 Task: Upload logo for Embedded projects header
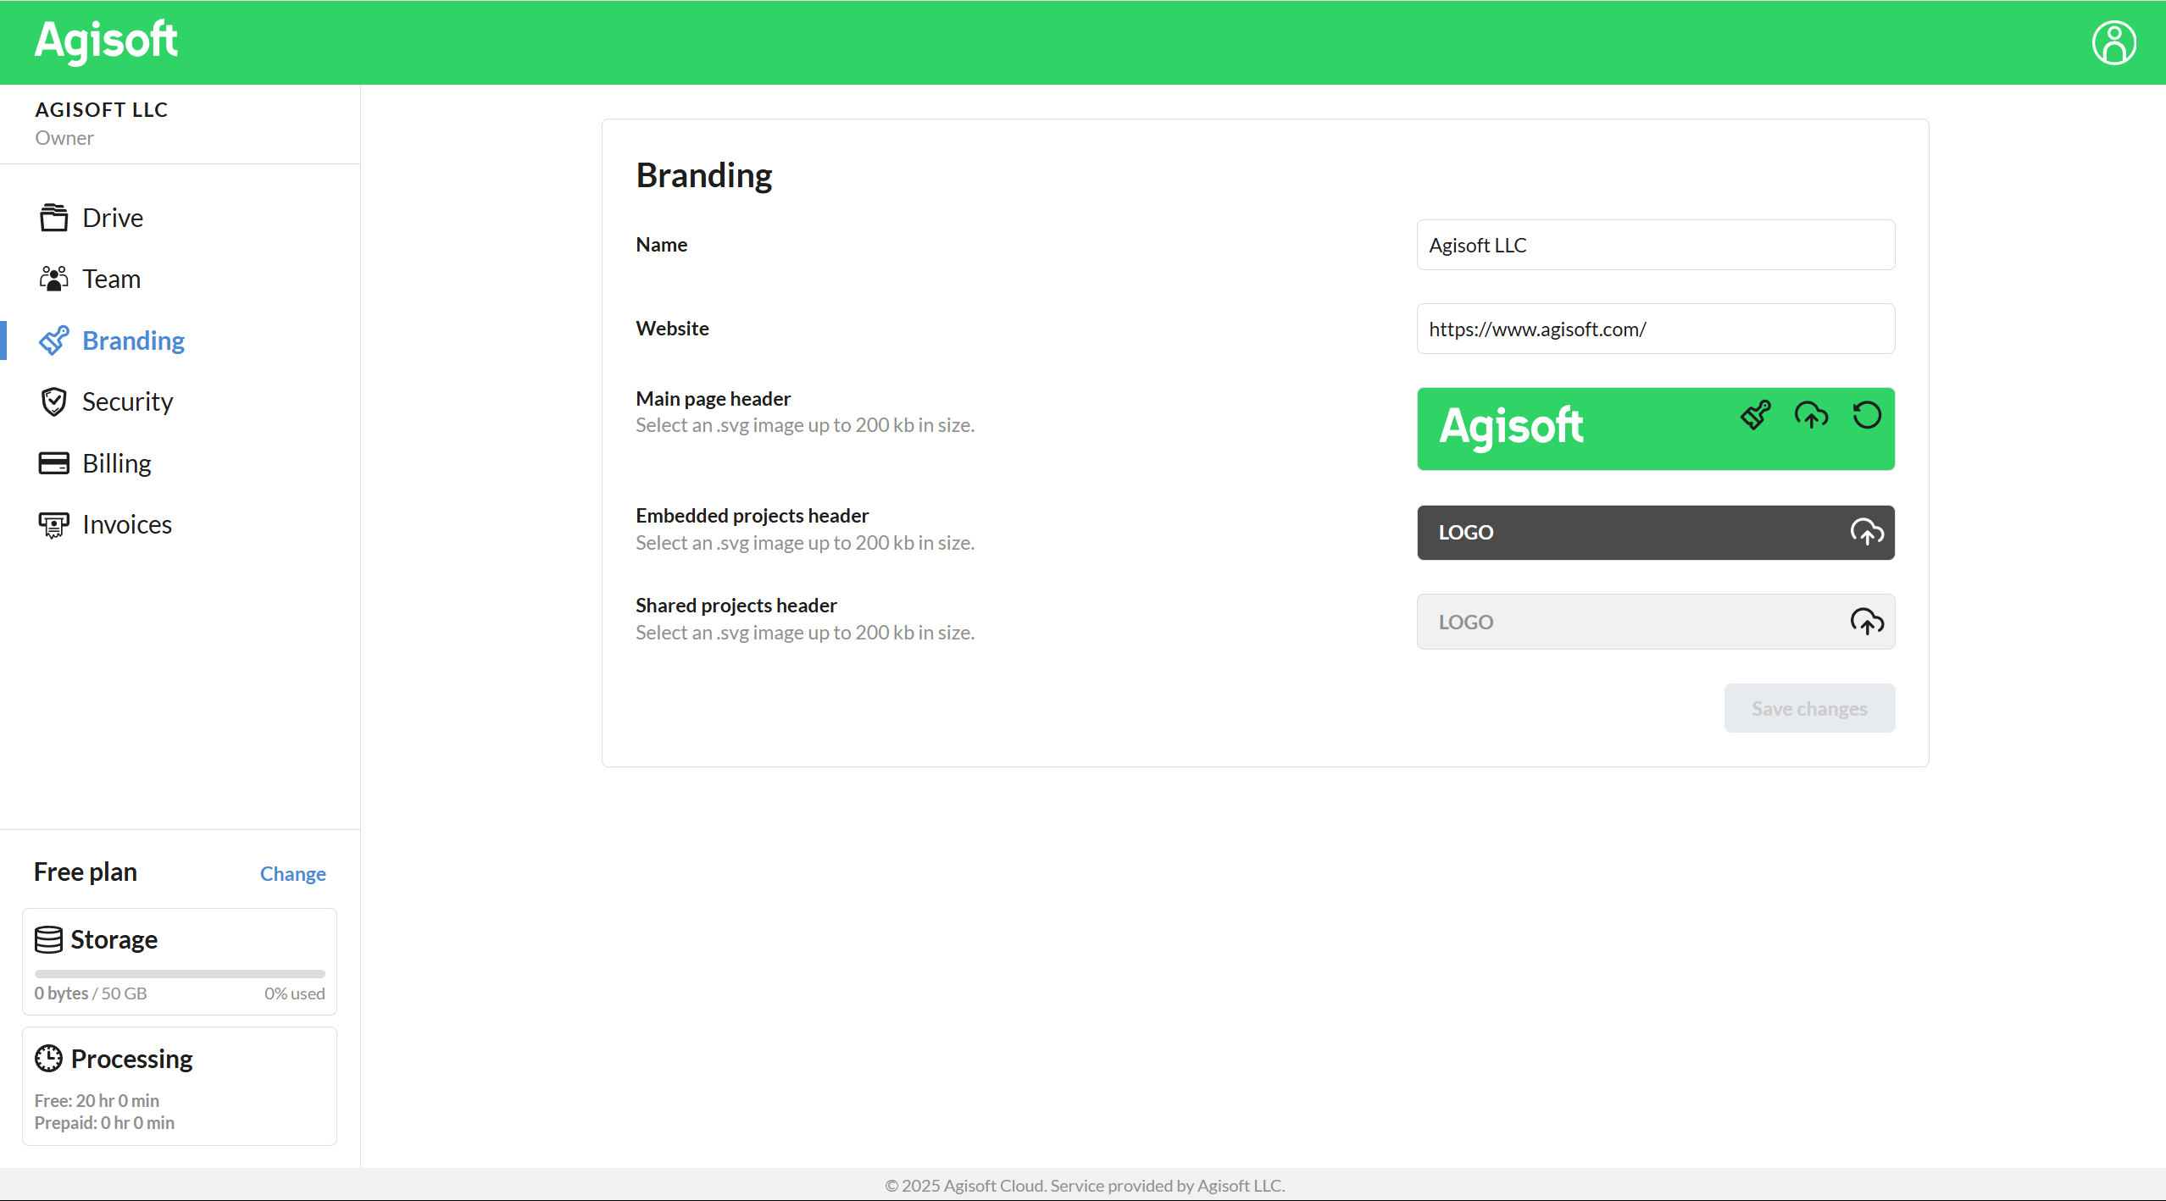click(x=1866, y=532)
